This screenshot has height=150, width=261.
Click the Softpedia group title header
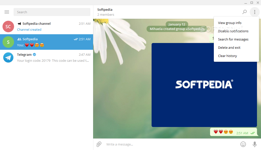[105, 9]
